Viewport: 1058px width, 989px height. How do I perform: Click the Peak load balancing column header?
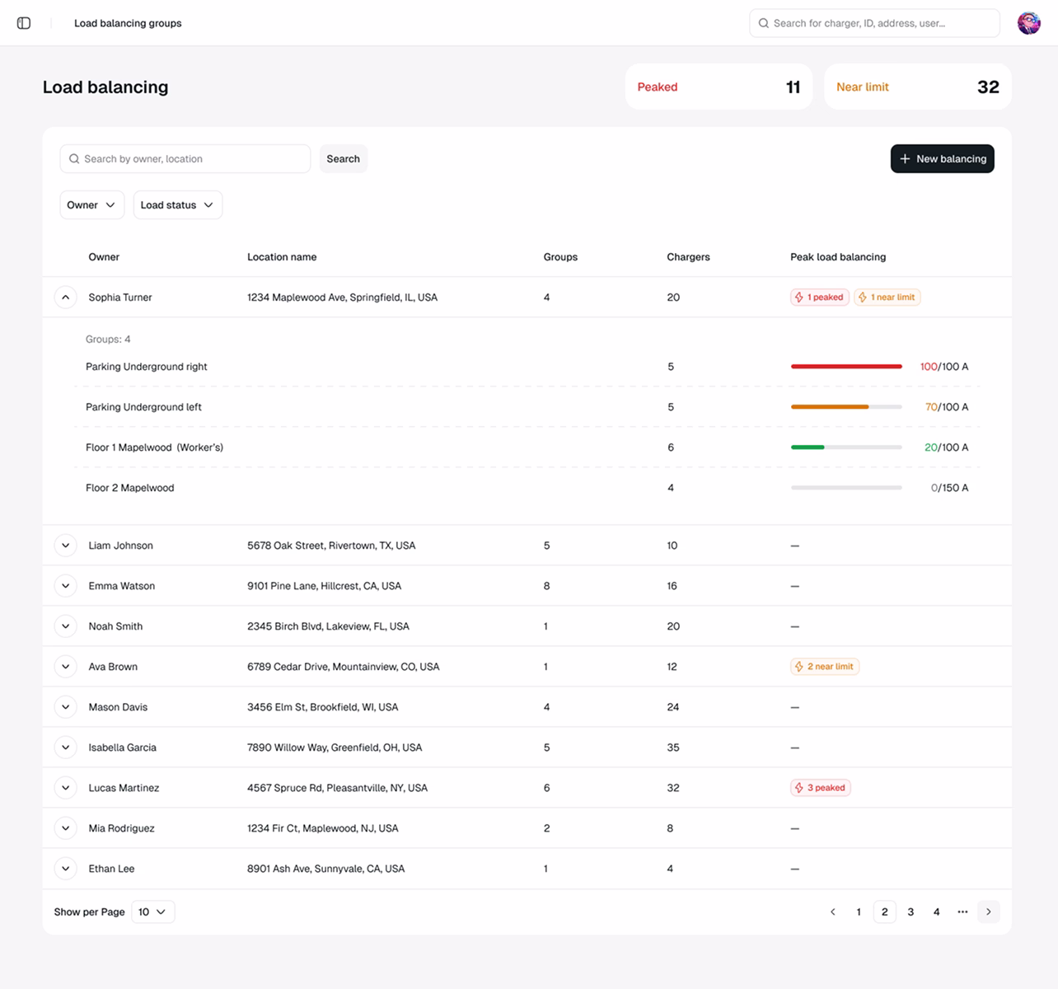(x=838, y=257)
